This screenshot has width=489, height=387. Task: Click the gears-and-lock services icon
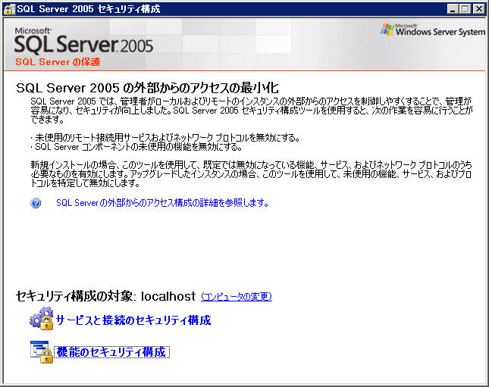pyautogui.click(x=42, y=318)
